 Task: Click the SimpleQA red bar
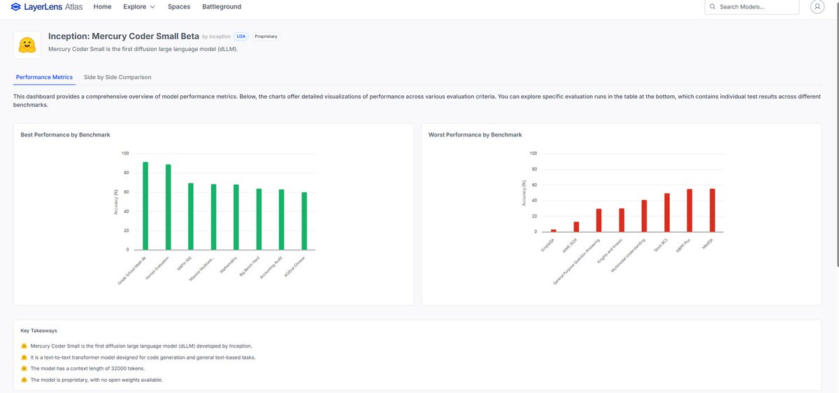553,231
